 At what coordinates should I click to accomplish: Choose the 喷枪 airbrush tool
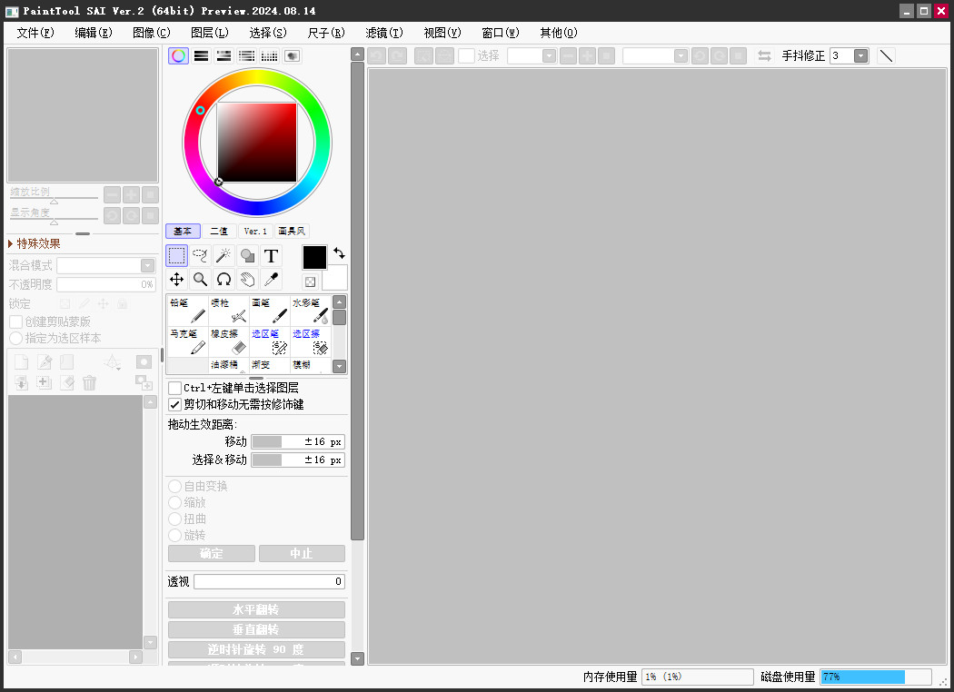click(229, 311)
